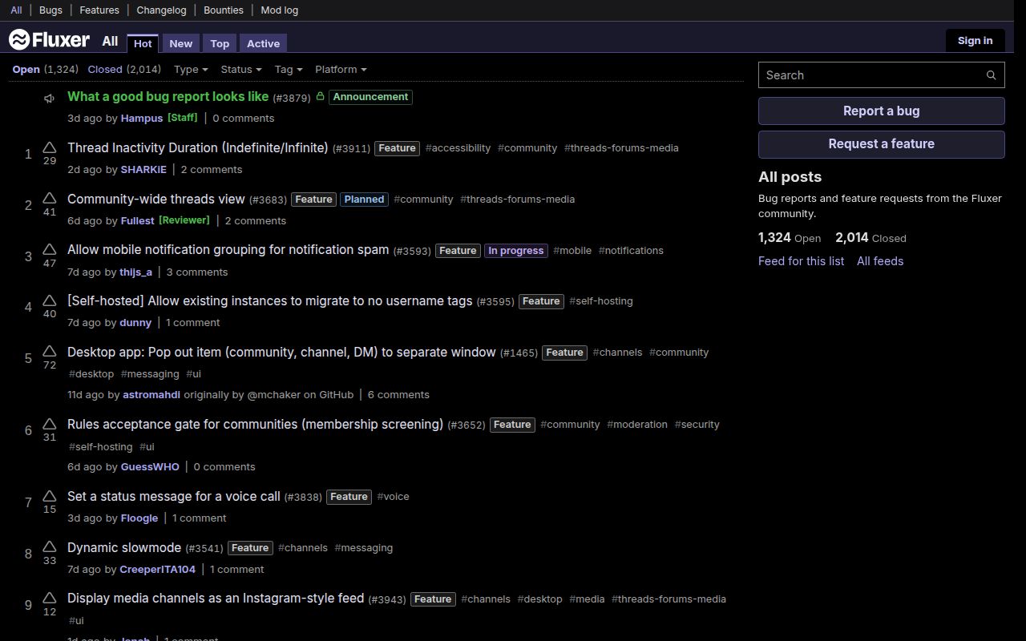Open All feeds link
This screenshot has height=641, width=1026.
[880, 261]
